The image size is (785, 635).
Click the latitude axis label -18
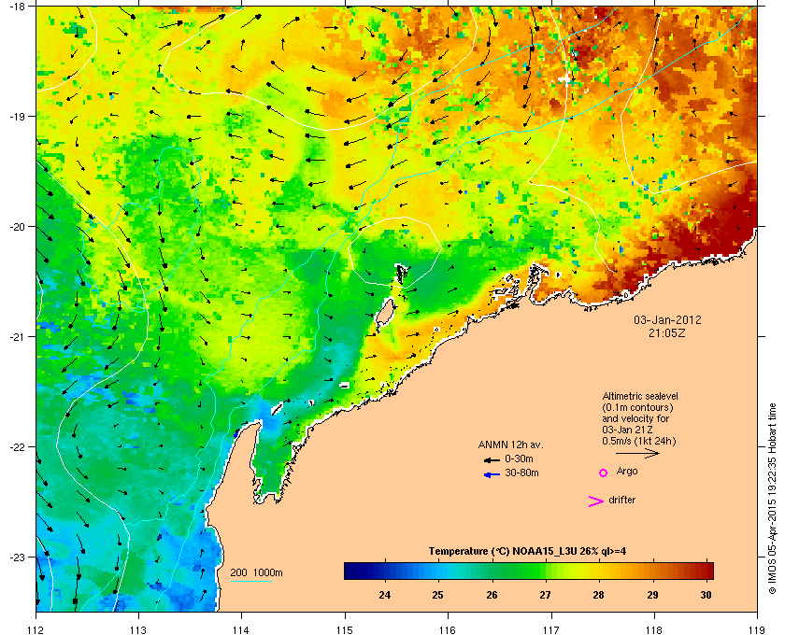[x=17, y=6]
